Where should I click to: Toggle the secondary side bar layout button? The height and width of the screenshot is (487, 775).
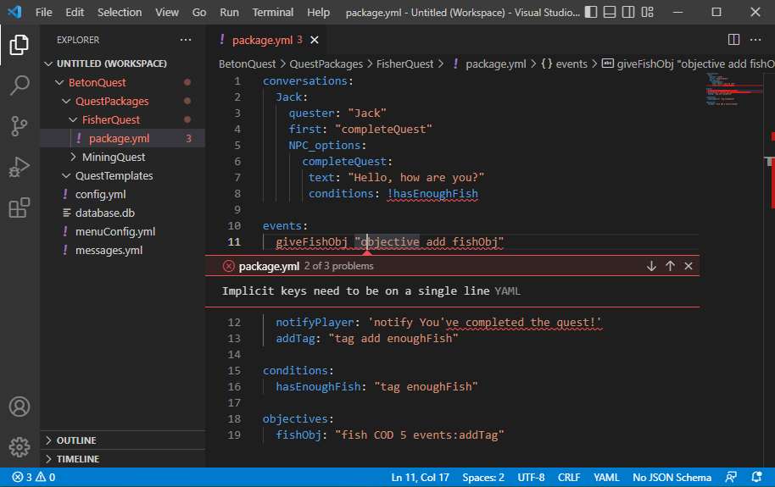tap(628, 13)
